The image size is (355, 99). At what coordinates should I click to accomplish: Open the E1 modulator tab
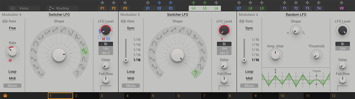click(148, 9)
